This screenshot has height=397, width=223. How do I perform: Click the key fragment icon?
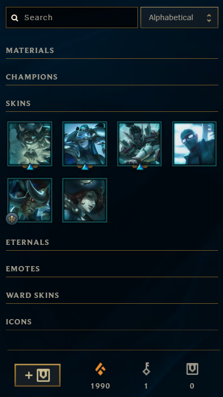click(x=146, y=369)
